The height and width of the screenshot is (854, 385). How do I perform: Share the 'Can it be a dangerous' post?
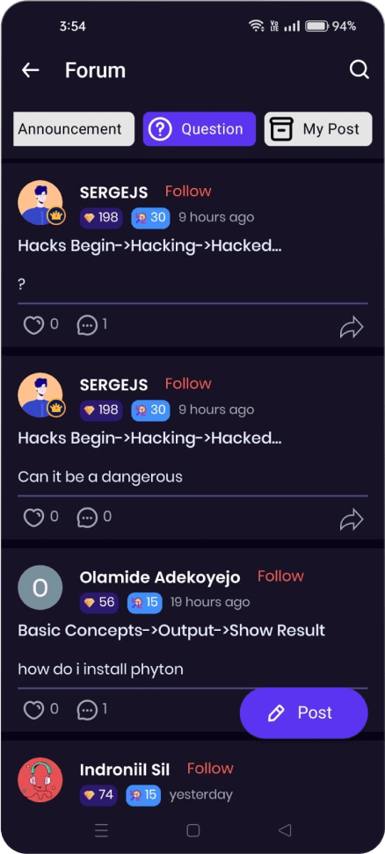pos(352,519)
